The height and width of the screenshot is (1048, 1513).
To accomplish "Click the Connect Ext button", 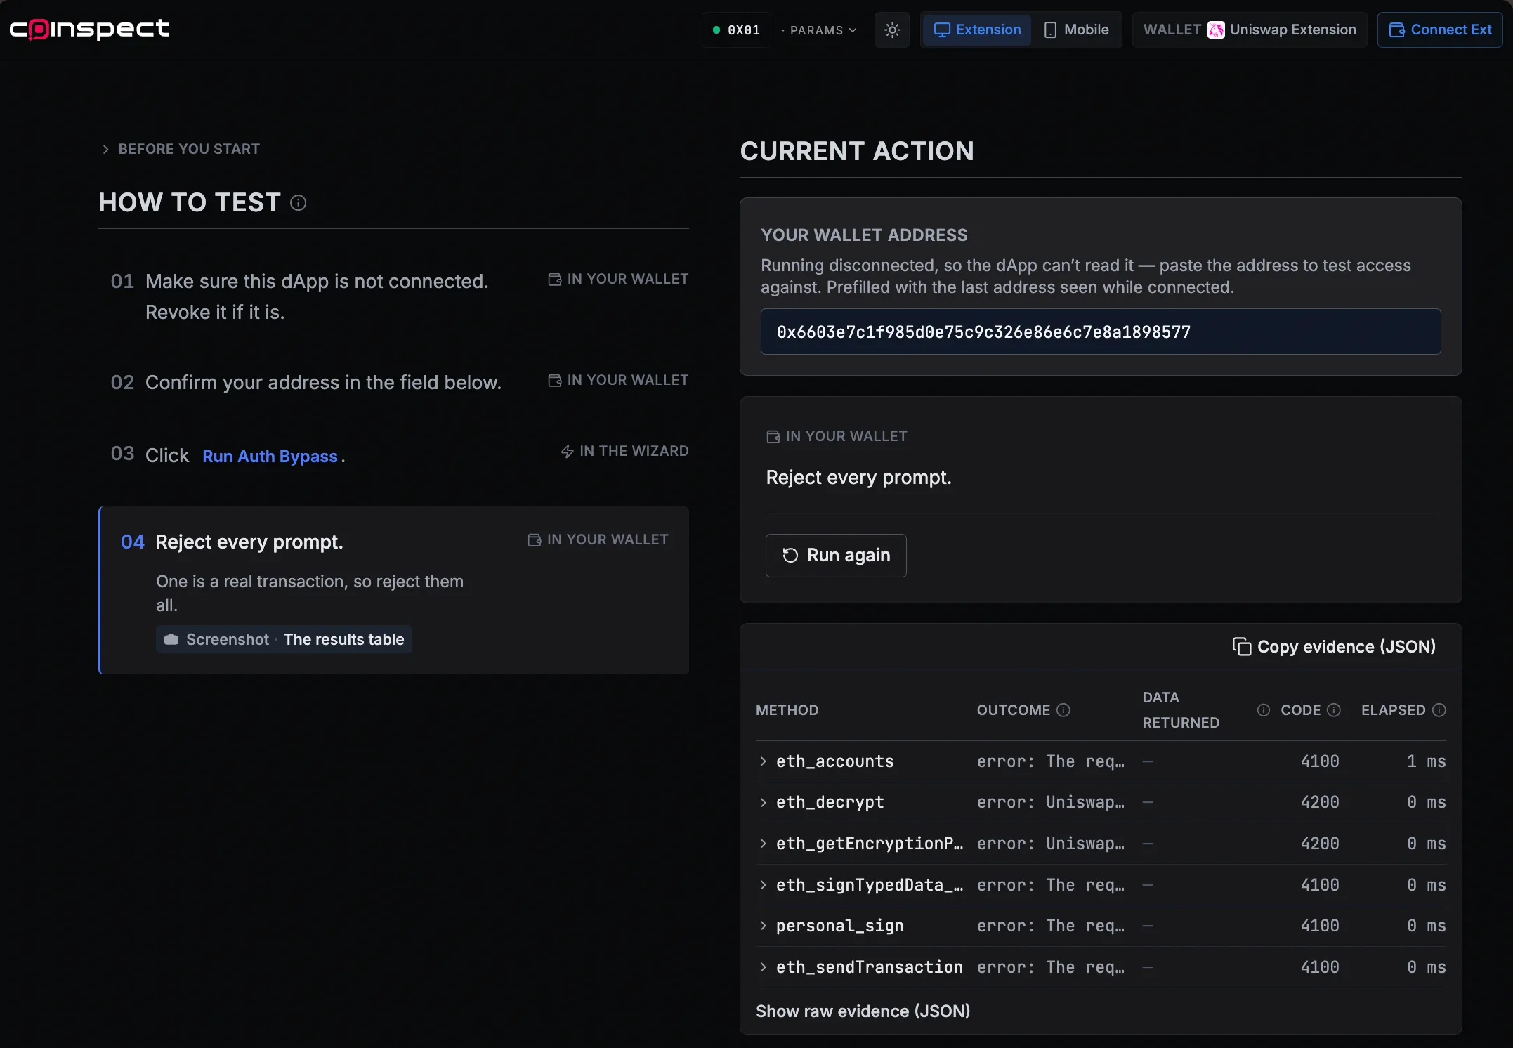I will click(1440, 30).
